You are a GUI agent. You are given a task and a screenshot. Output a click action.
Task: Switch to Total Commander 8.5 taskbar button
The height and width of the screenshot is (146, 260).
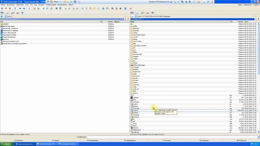click(25, 144)
